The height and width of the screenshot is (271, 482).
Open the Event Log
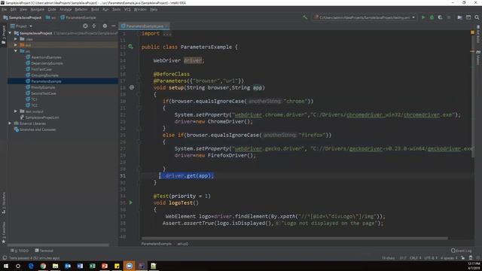(461, 251)
